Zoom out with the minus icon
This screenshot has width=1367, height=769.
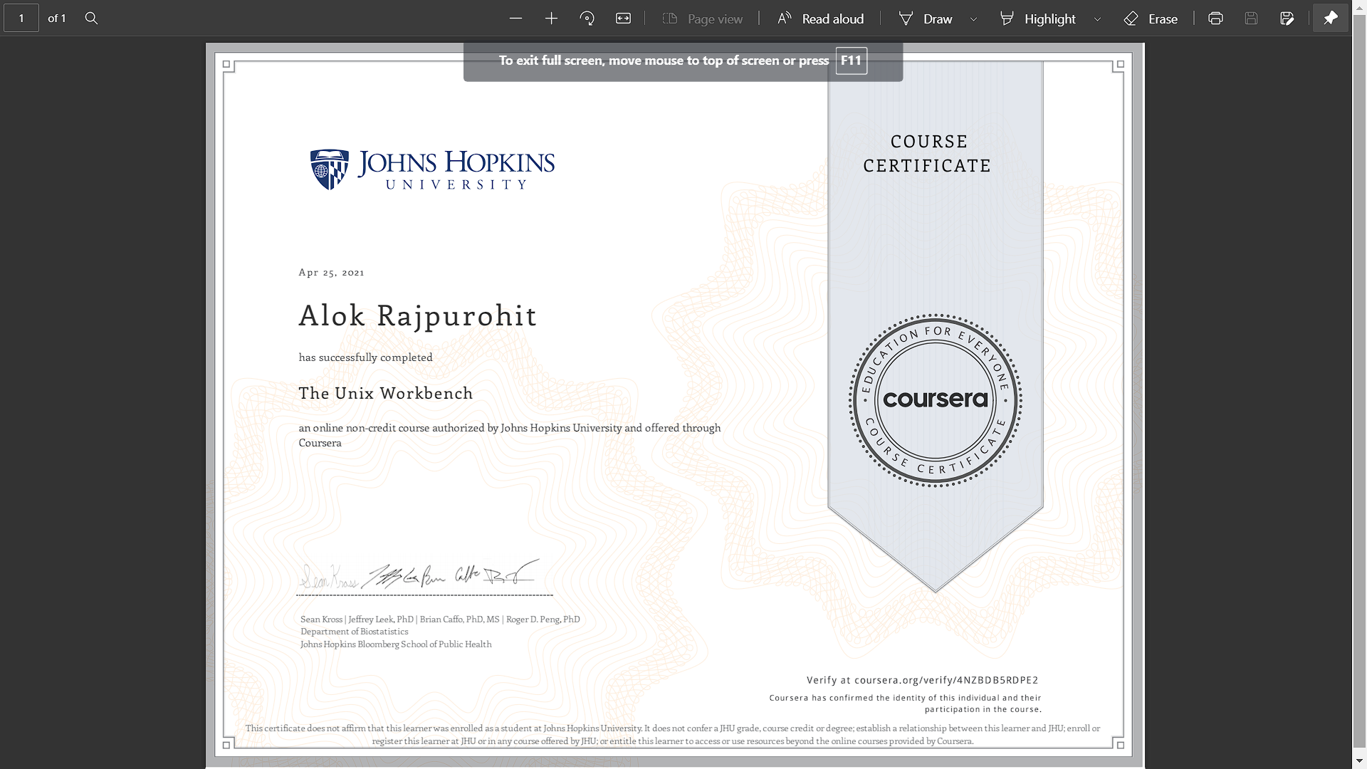pos(516,19)
